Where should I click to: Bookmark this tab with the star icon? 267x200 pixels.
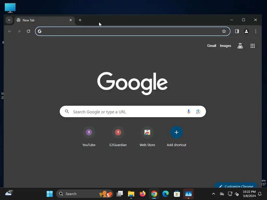[224, 31]
